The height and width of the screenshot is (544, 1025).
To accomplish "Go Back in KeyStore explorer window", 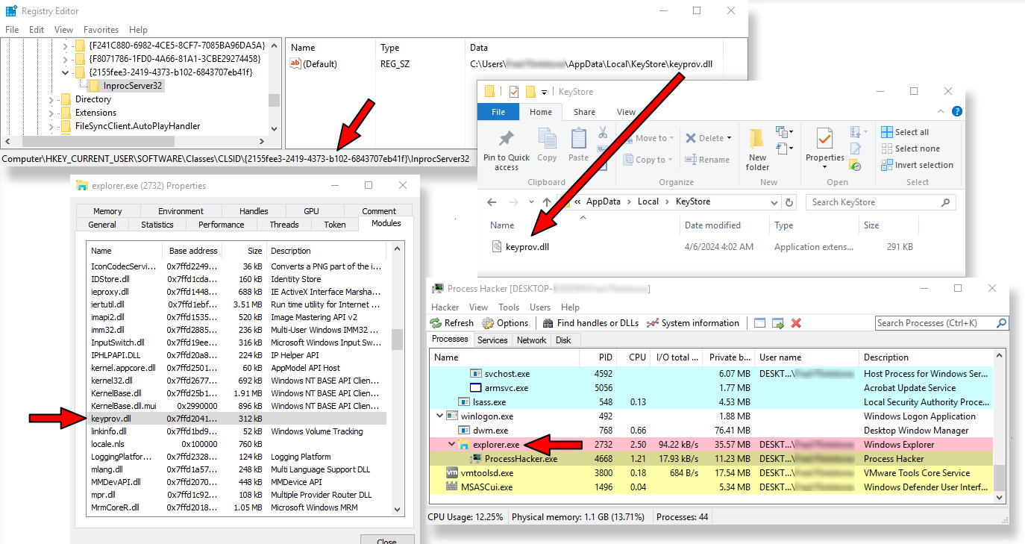I will point(492,202).
